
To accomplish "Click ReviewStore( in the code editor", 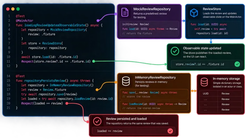I will pos(53,43).
